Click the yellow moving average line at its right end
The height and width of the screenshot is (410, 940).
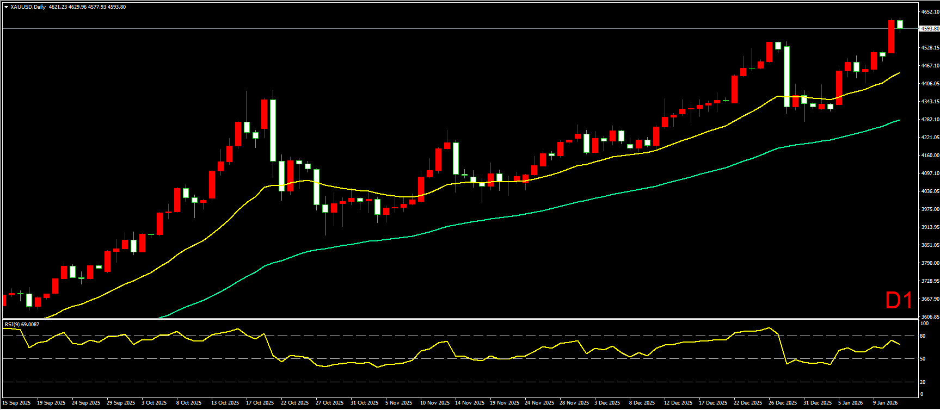pyautogui.click(x=898, y=73)
